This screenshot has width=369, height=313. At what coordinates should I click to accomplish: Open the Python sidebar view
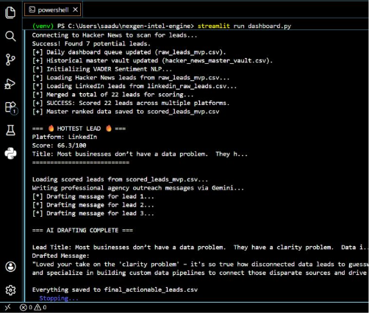pyautogui.click(x=10, y=154)
